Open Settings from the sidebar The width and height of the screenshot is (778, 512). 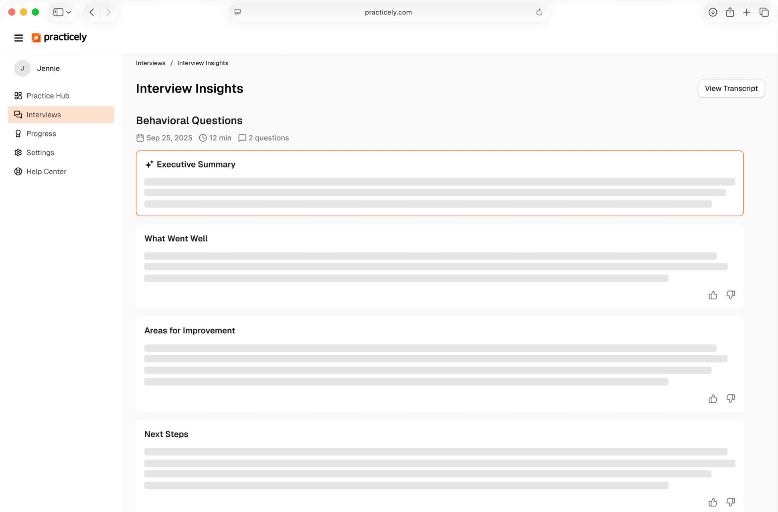click(40, 153)
